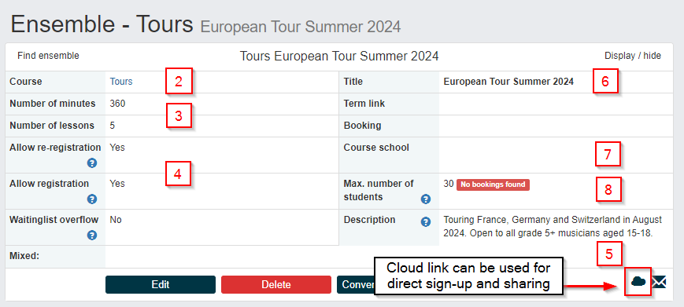Click the Allow registration Yes value

[117, 184]
